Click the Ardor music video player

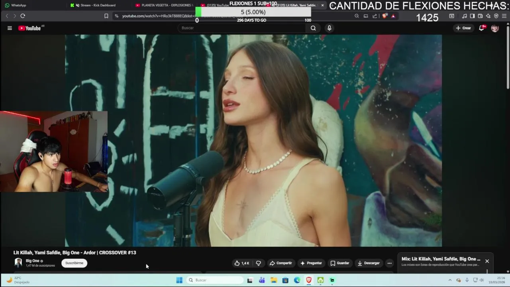pos(253,140)
